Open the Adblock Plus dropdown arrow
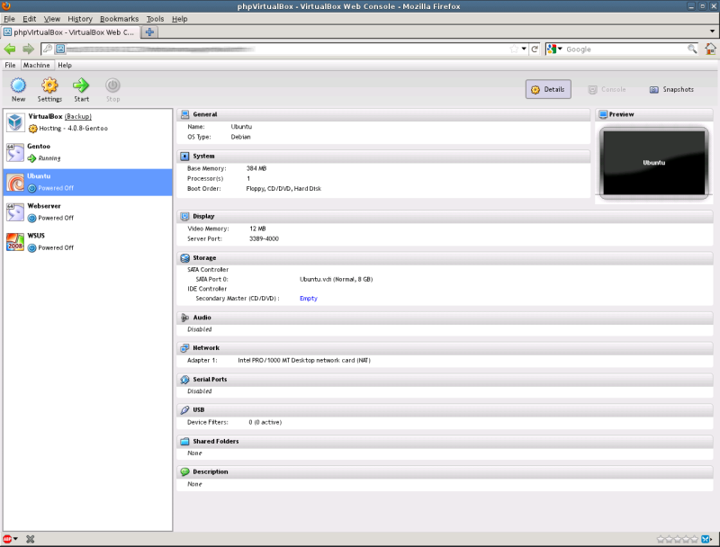Image resolution: width=720 pixels, height=547 pixels. (15, 539)
